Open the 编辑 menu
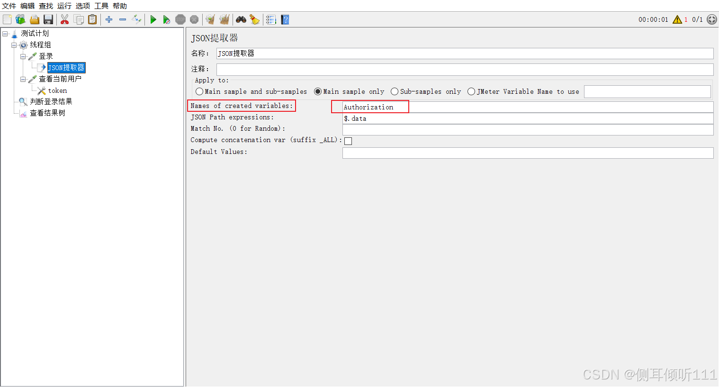719x387 pixels. (27, 6)
